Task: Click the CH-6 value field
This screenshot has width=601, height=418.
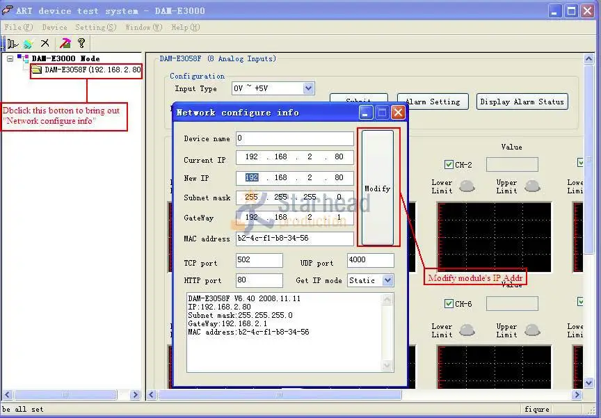Action: (512, 303)
